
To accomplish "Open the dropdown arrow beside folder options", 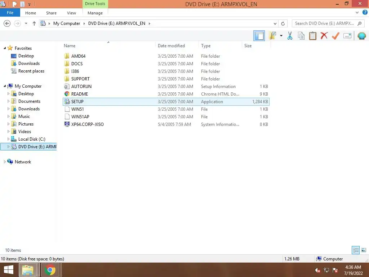I will click(x=281, y=36).
